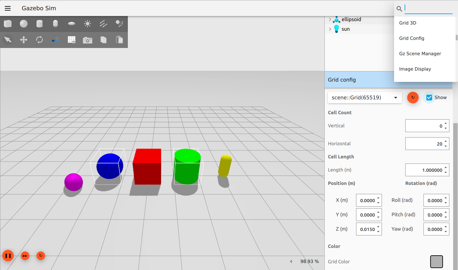
Task: Activate the rotate mode tool
Action: [39, 40]
